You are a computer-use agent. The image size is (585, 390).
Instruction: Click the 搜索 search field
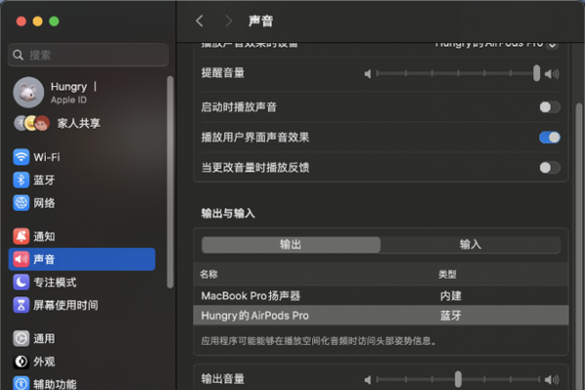pyautogui.click(x=88, y=56)
